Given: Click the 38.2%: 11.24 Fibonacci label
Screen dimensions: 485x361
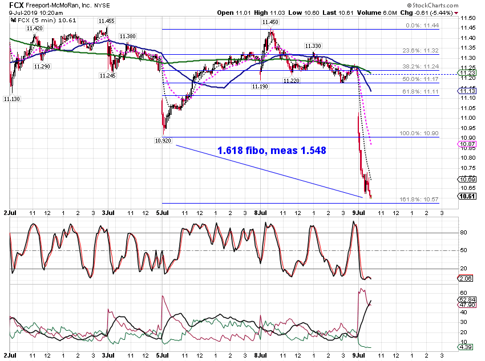Looking at the screenshot, I should click(x=421, y=67).
